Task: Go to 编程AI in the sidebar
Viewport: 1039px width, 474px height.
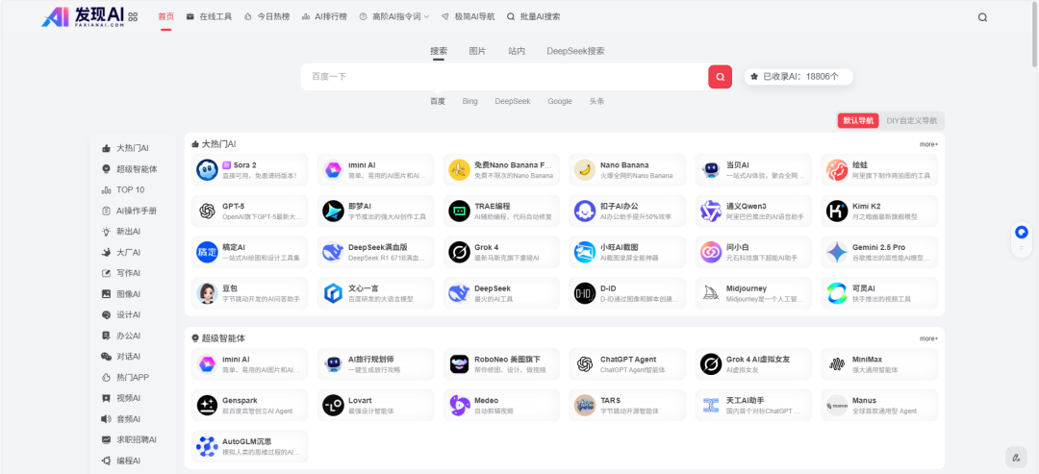Action: [120, 461]
